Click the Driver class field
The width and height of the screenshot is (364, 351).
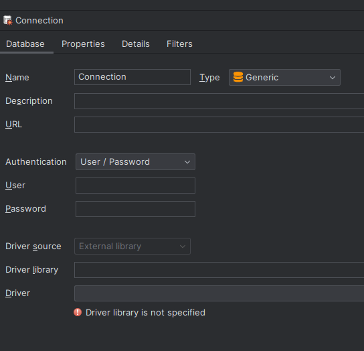[219, 293]
